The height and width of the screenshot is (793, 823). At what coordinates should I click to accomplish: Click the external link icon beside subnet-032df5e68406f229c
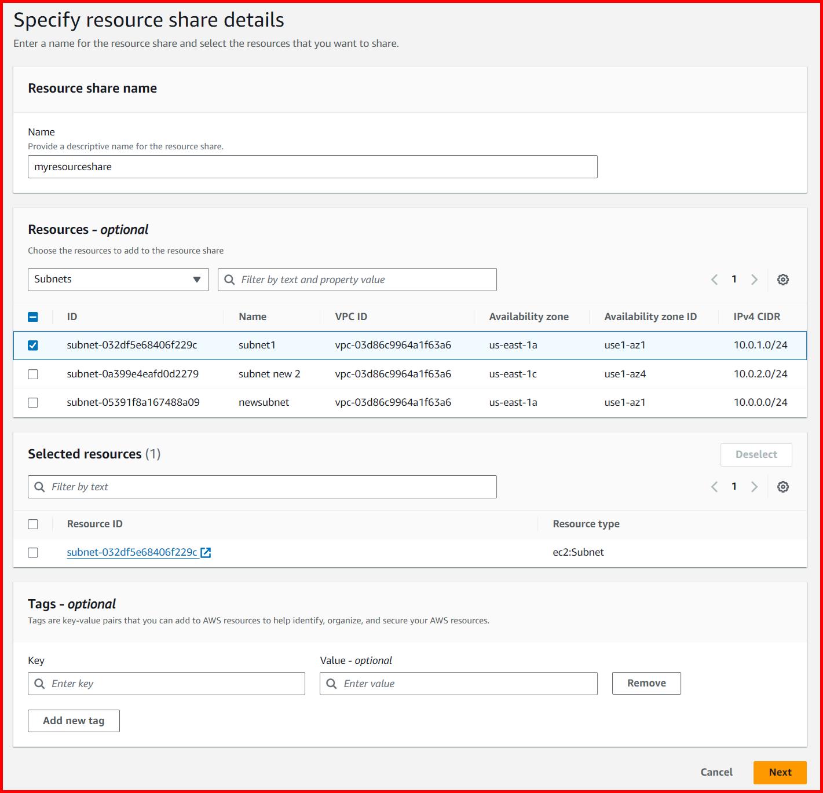[206, 552]
